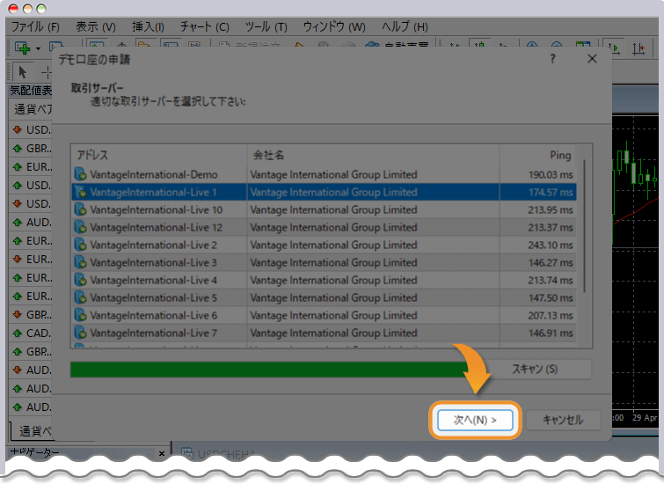This screenshot has height=484, width=664.
Task: Click the new chart icon in toolbar
Action: coord(21,48)
